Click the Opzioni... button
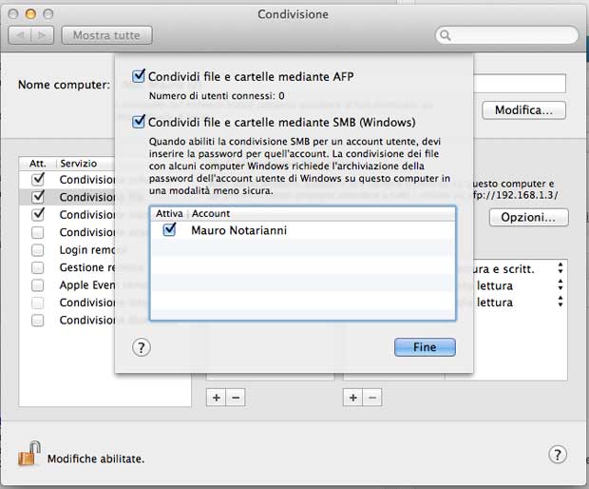Viewport: 589px width, 489px height. pyautogui.click(x=528, y=218)
